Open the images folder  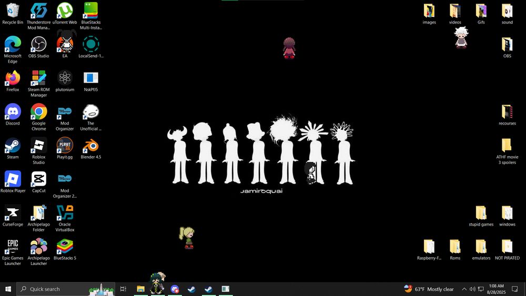click(x=429, y=14)
